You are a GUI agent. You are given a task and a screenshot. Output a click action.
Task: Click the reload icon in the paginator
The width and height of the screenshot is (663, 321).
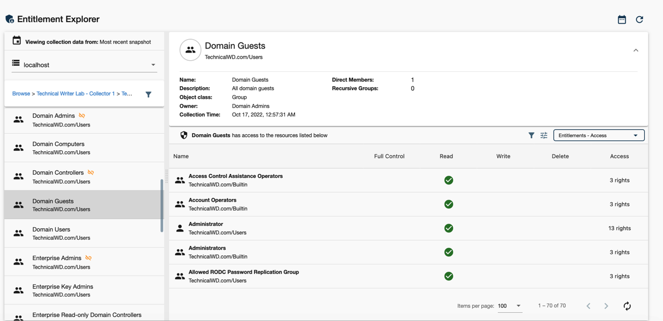(x=627, y=306)
